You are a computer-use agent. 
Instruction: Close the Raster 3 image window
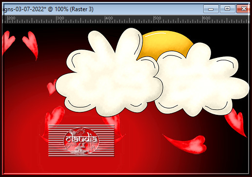point(243,9)
